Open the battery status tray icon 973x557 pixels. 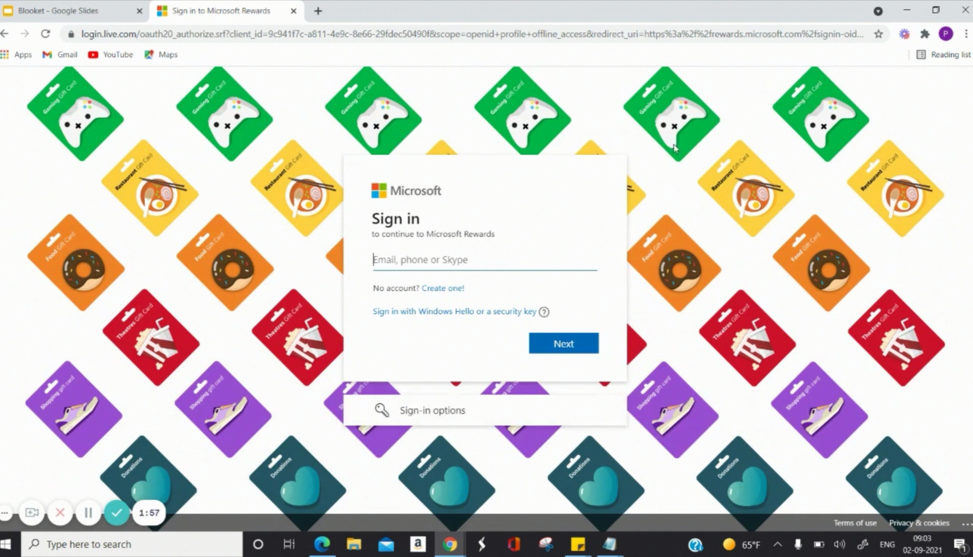pos(819,544)
